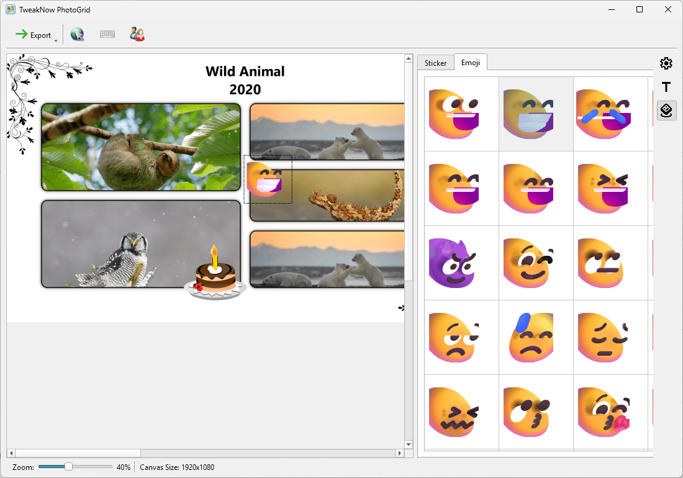The width and height of the screenshot is (683, 478).
Task: Insert the winking face emoji
Action: 536,263
